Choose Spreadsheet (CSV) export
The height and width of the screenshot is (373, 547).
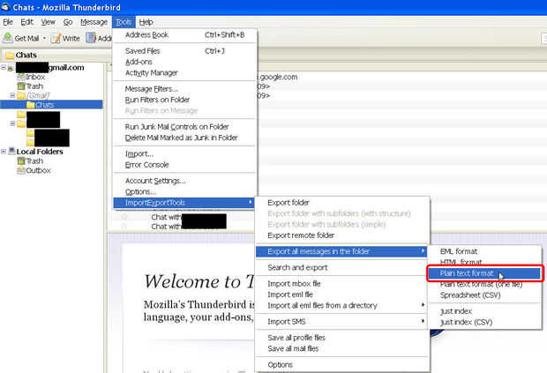tap(485, 295)
